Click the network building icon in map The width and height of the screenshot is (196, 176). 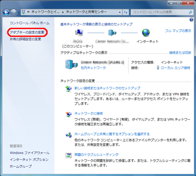click(x=112, y=33)
